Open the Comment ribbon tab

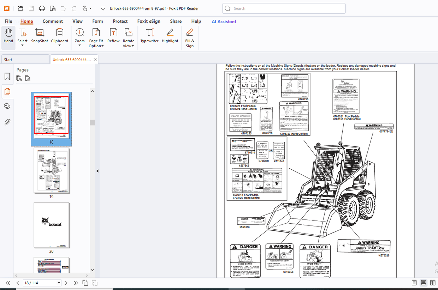click(53, 21)
